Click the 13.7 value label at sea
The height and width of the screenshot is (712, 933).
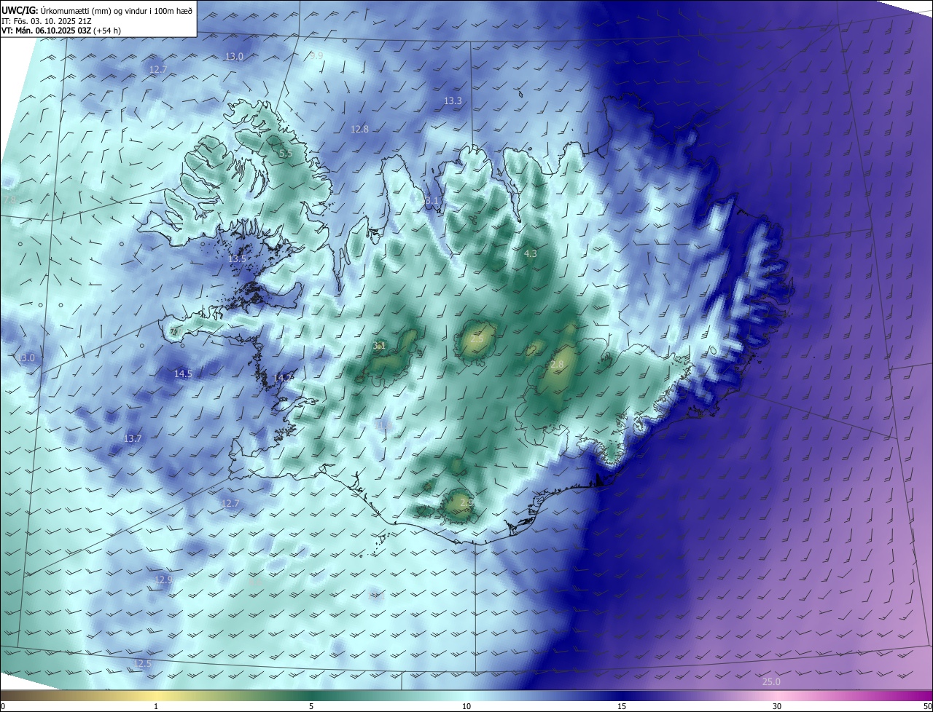coord(133,438)
